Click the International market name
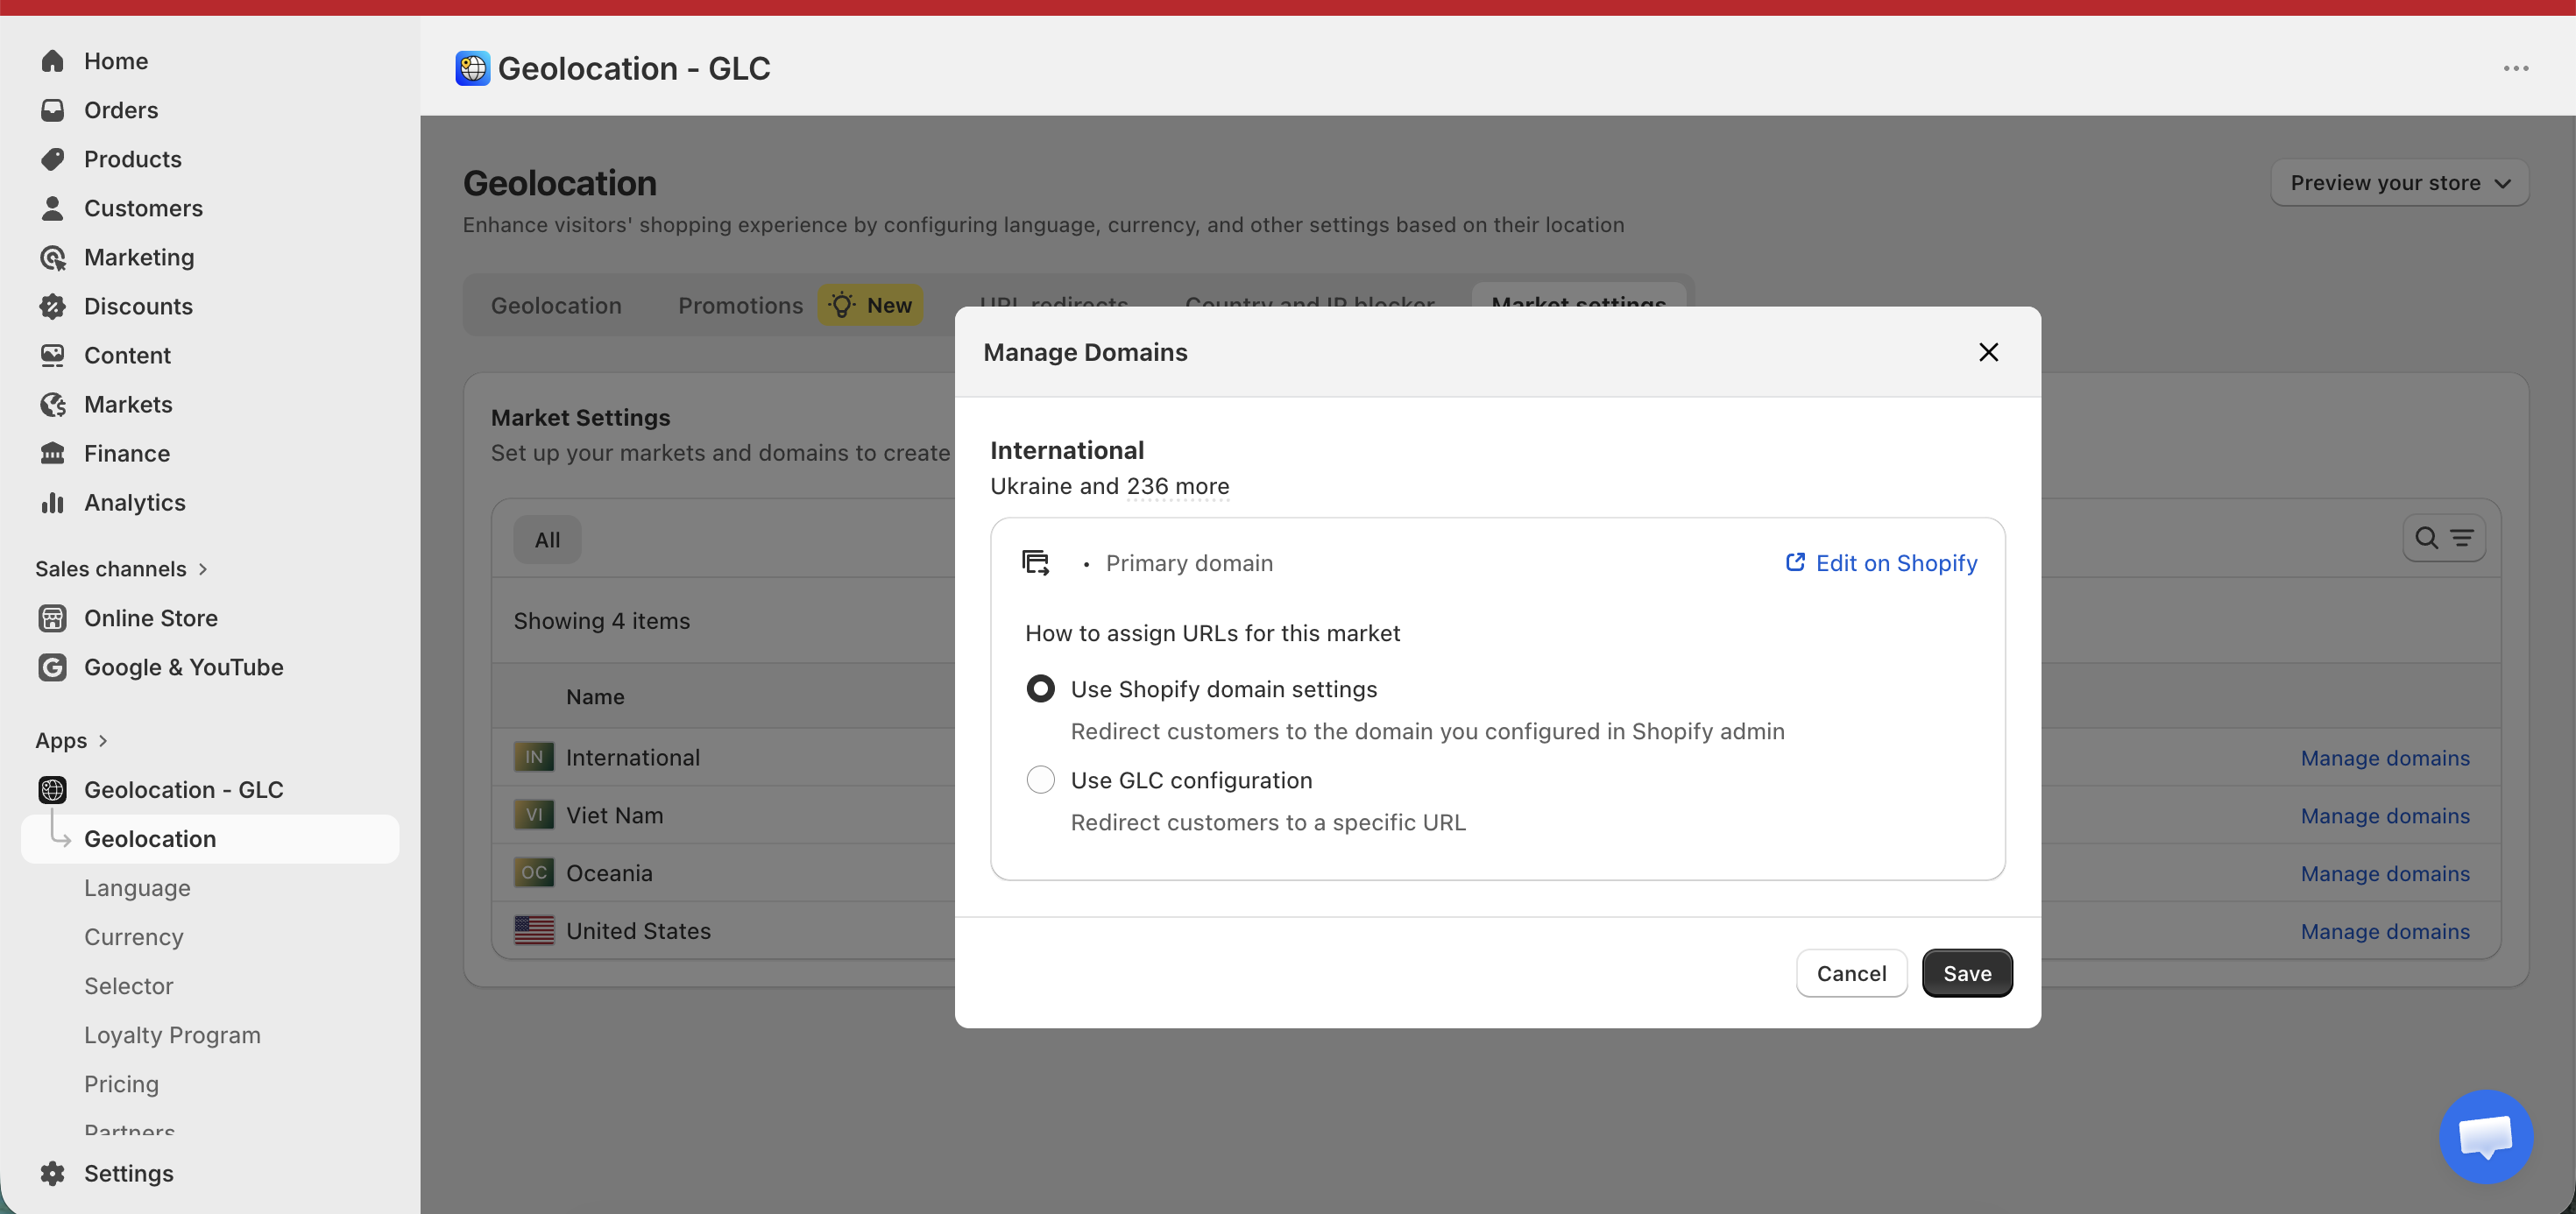Screen dimensions: 2576x1214 (x=632, y=757)
